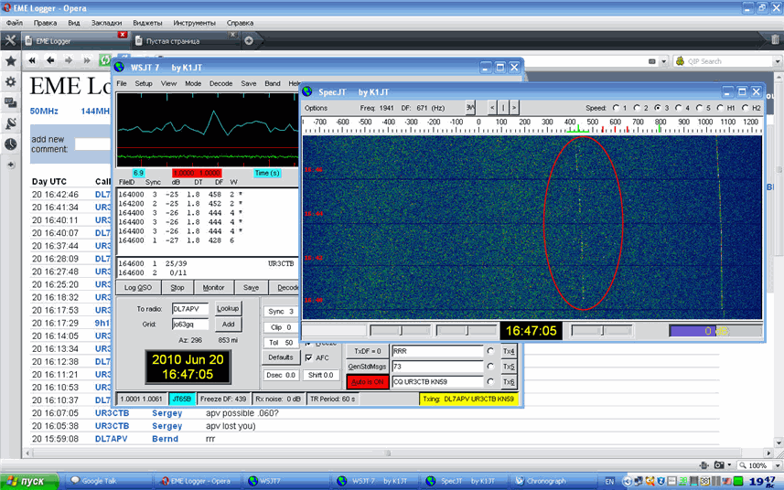The image size is (784, 490).
Task: Open the camera icon in Opera status bar
Action: coord(719,465)
